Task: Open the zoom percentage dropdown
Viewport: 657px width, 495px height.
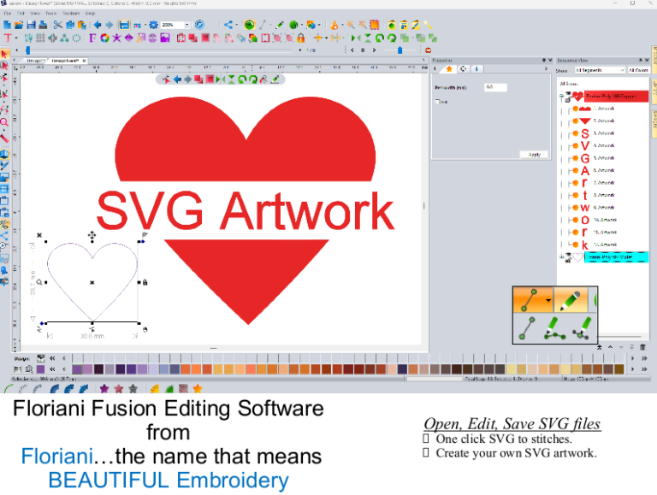Action: [x=187, y=25]
